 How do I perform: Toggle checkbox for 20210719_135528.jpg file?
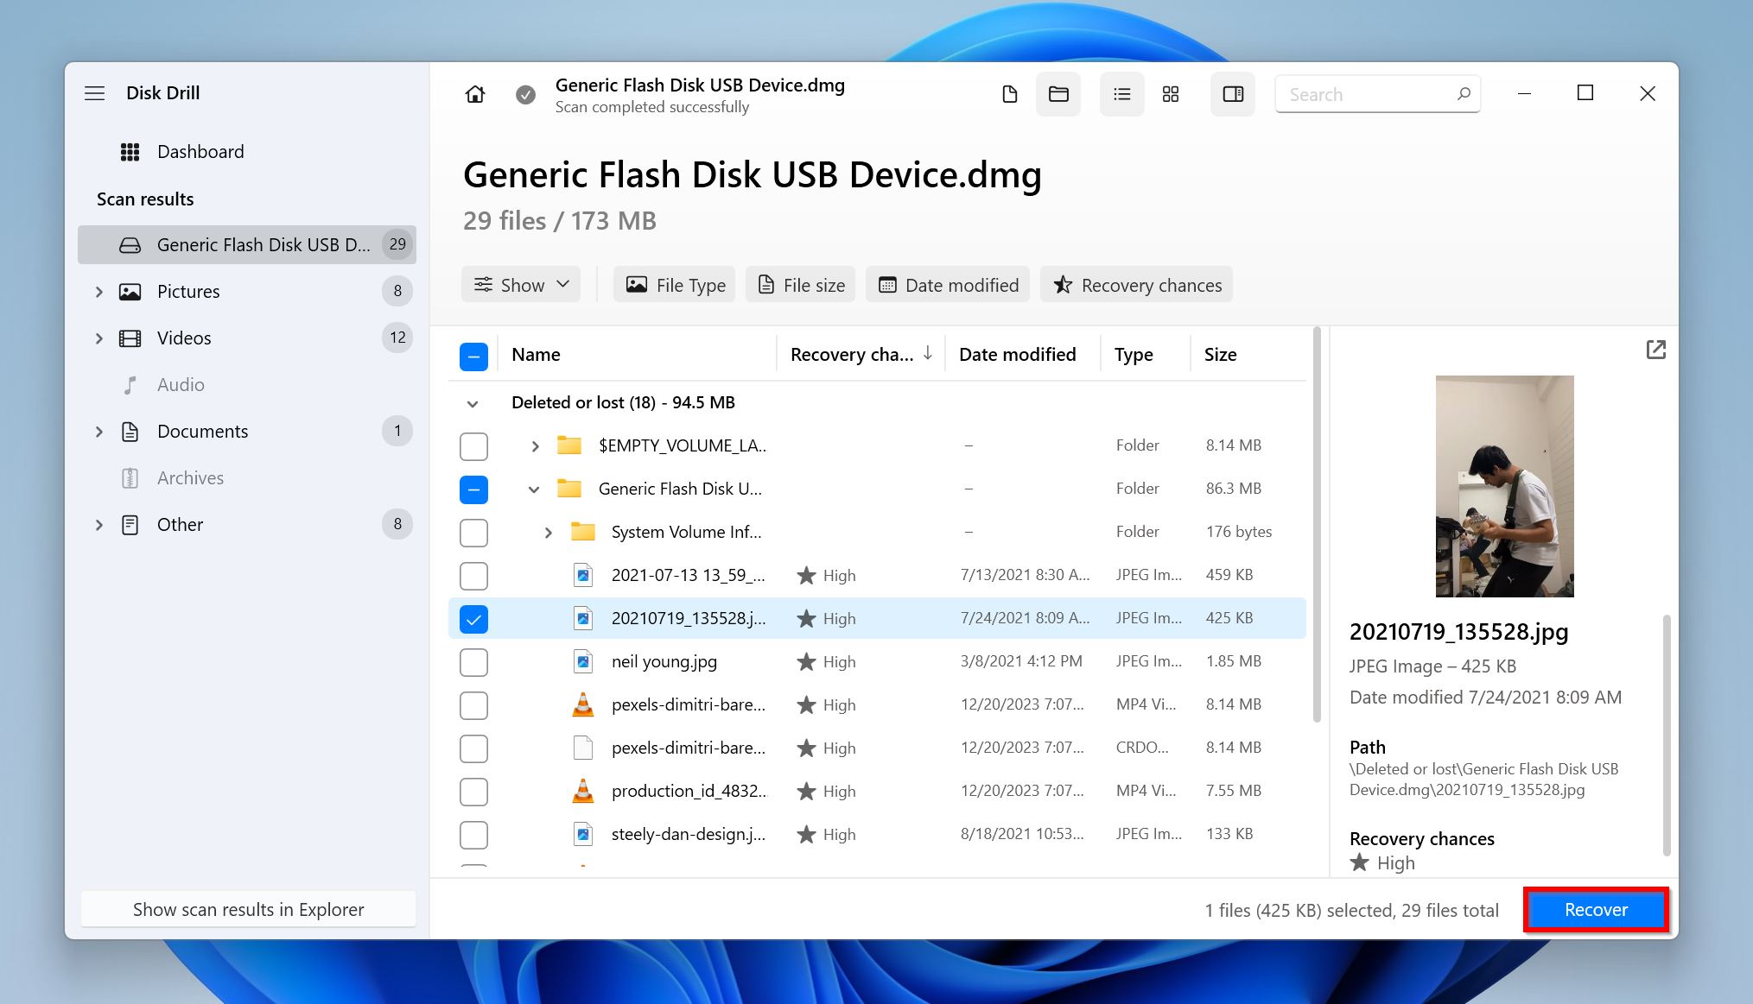click(473, 618)
